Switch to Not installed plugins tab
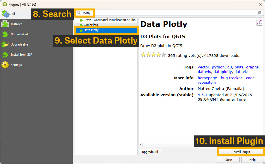Screen dimensions: 265x164 coord(36,34)
